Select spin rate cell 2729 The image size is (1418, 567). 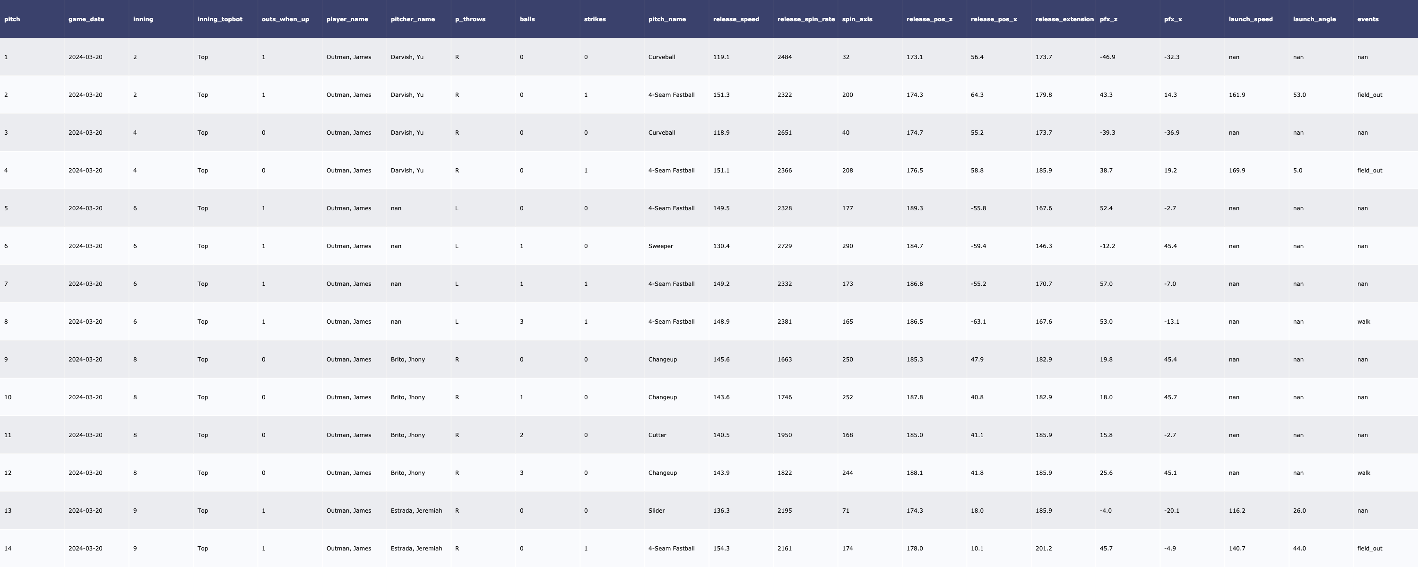(x=785, y=246)
